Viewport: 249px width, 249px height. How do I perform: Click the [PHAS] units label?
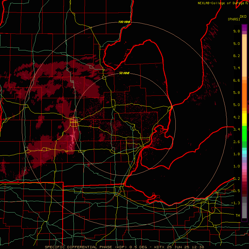point(234,19)
